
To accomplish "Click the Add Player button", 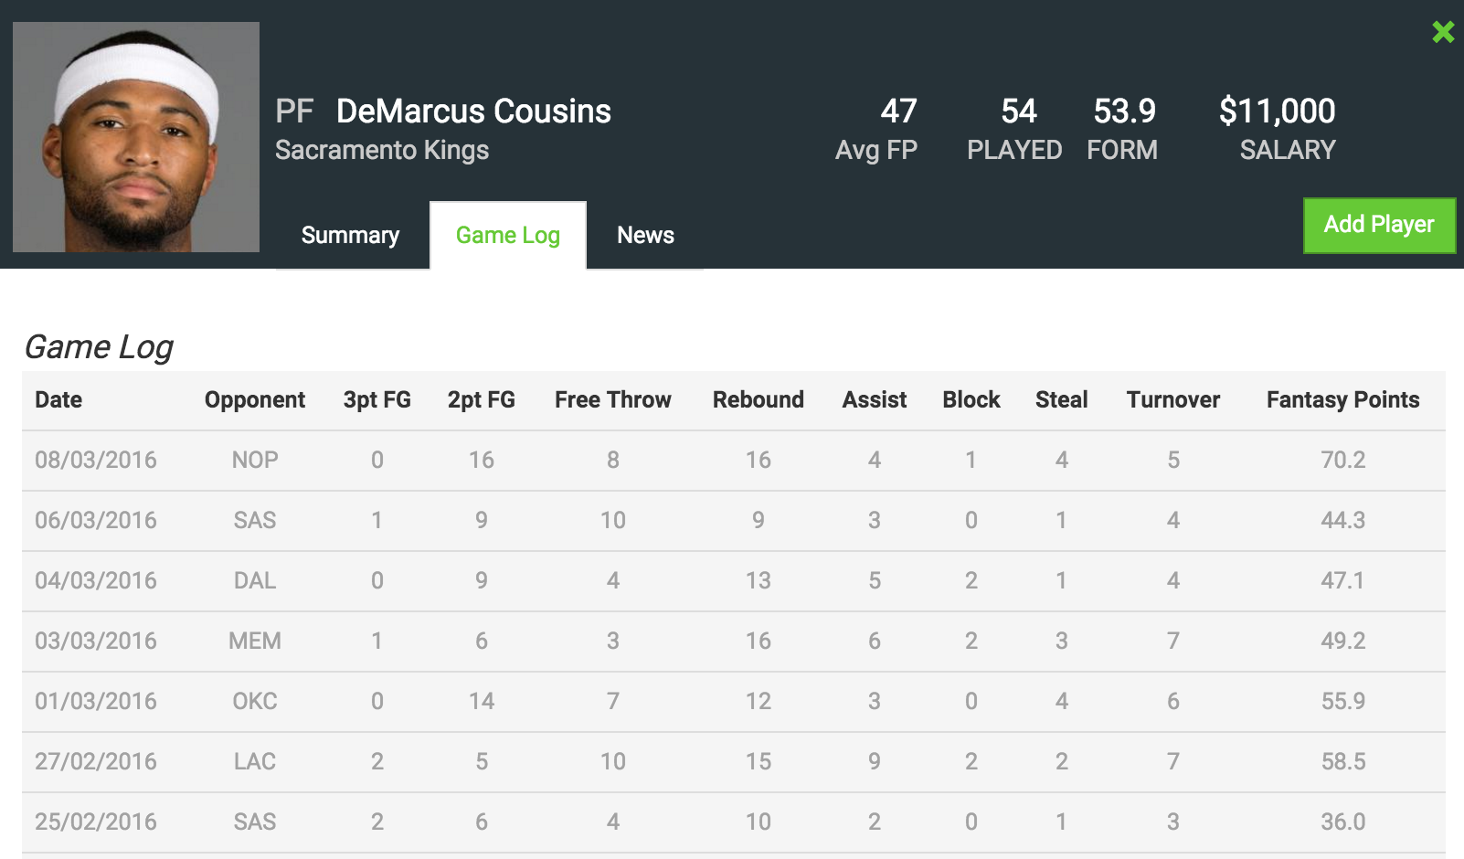I will [1379, 225].
